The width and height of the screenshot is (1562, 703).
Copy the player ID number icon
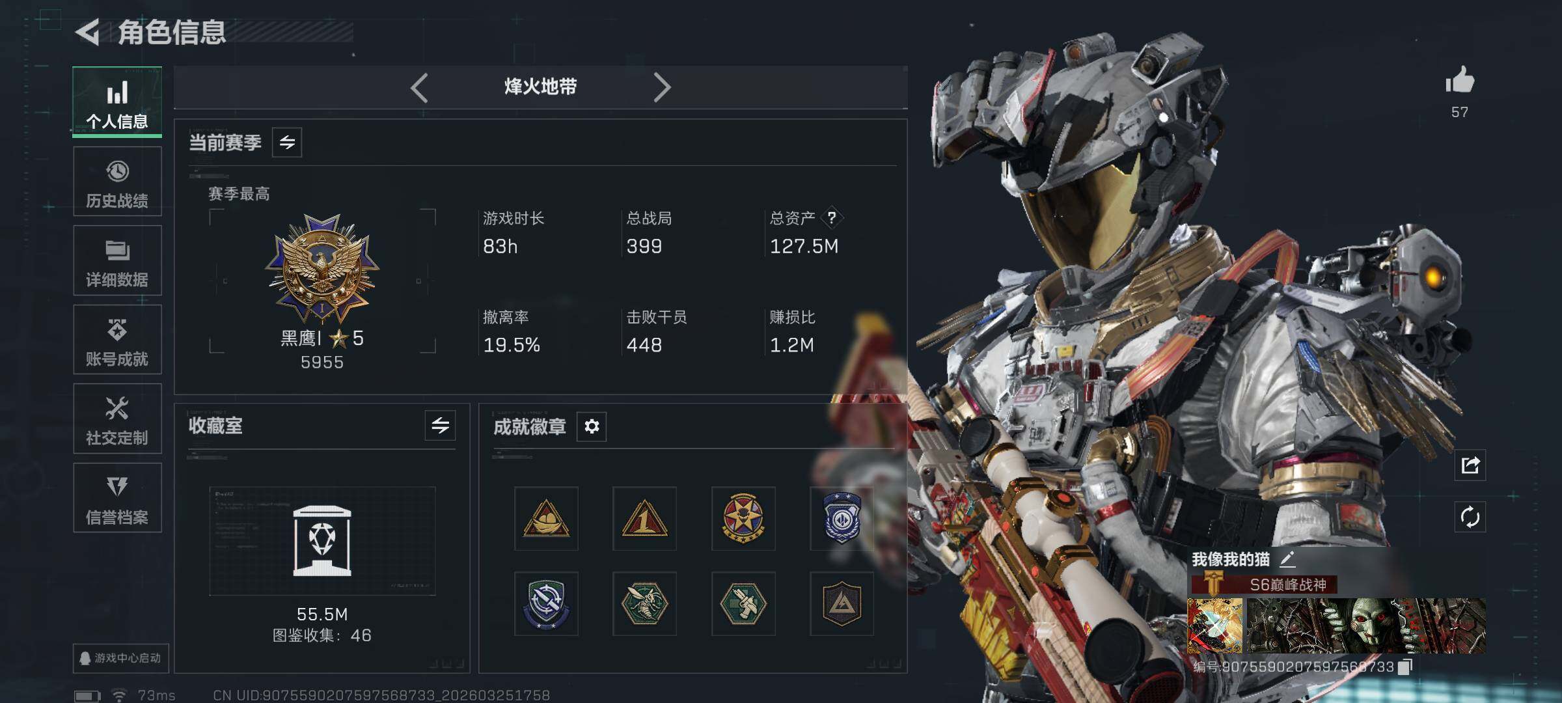(1405, 667)
